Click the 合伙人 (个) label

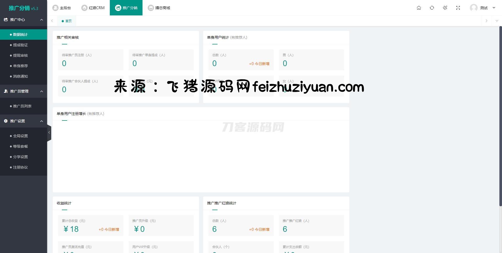[x=221, y=247]
